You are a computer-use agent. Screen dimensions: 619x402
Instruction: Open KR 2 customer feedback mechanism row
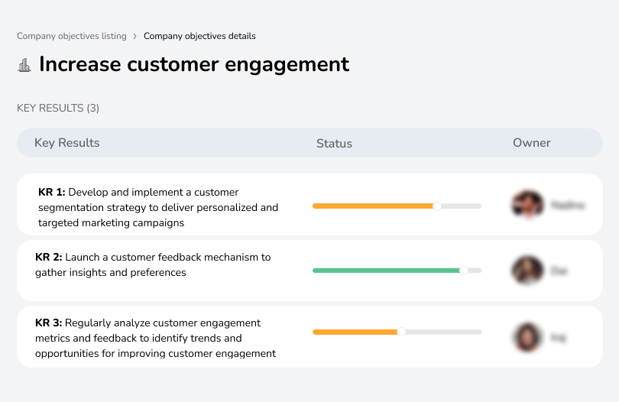309,271
